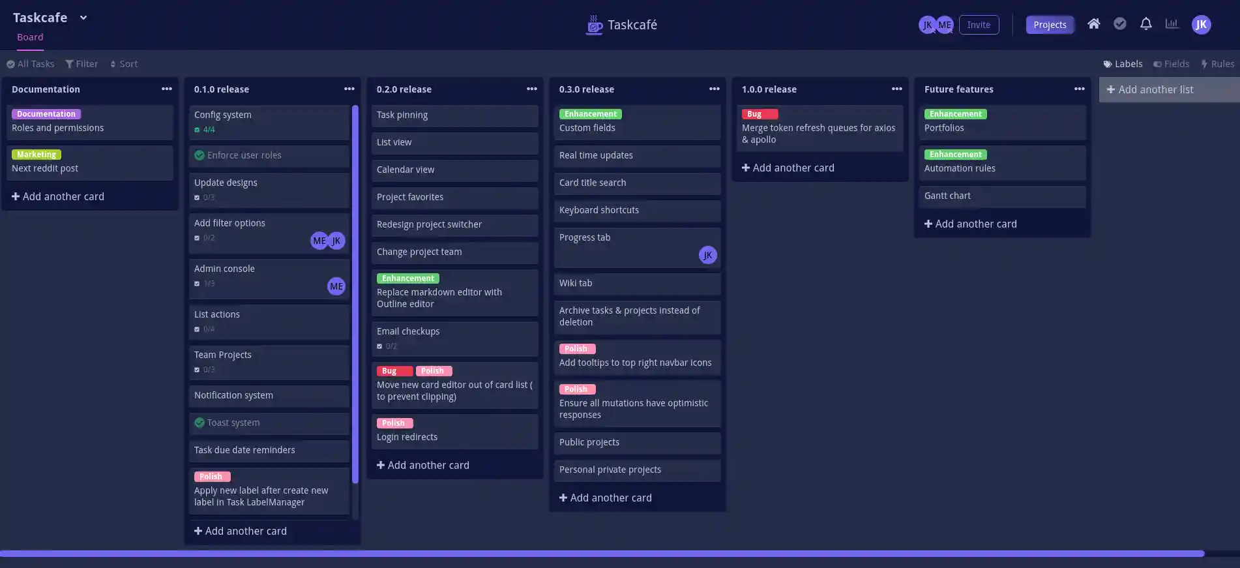Add another card in Future features
The width and height of the screenshot is (1240, 568).
click(971, 224)
